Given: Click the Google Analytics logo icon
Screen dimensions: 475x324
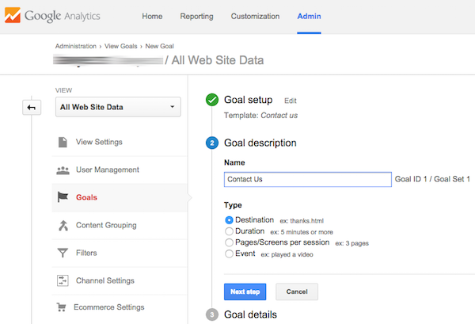Looking at the screenshot, I should point(11,16).
